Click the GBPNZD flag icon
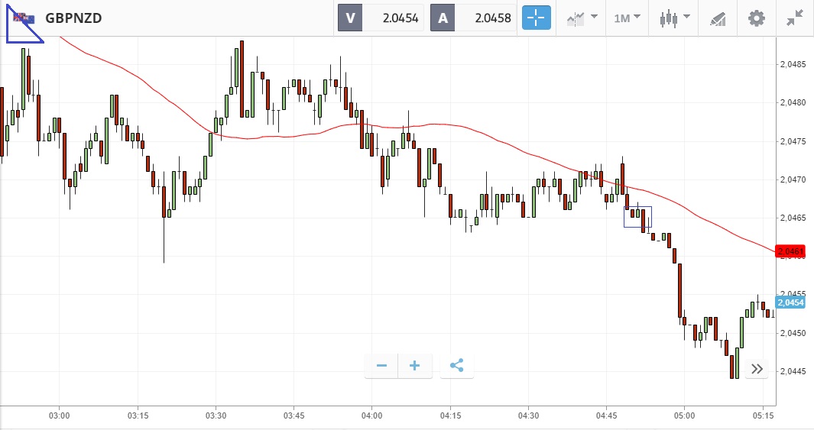 pos(24,18)
